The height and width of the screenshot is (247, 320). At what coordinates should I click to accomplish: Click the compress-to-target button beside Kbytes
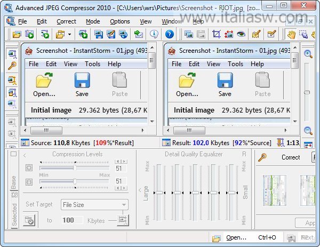[x=123, y=220]
